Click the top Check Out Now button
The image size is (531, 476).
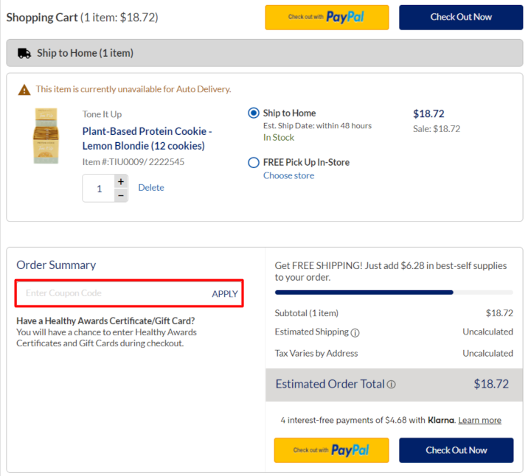tap(461, 17)
